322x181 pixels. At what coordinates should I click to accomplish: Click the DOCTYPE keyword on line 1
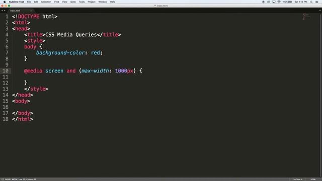[29, 17]
